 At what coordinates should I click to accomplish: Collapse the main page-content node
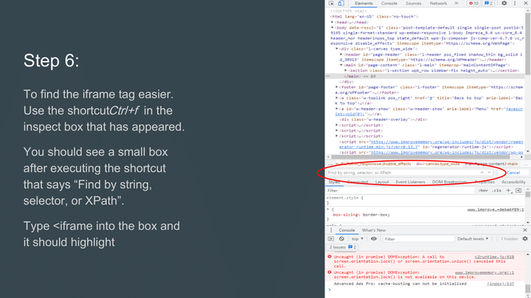[x=341, y=65]
